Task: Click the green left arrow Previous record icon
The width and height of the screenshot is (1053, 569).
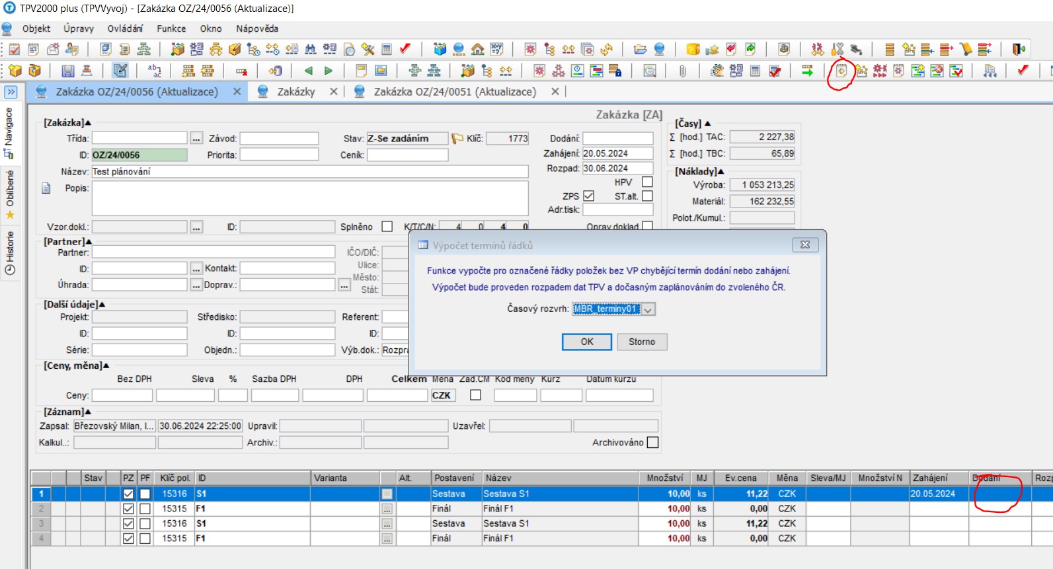Action: (308, 71)
